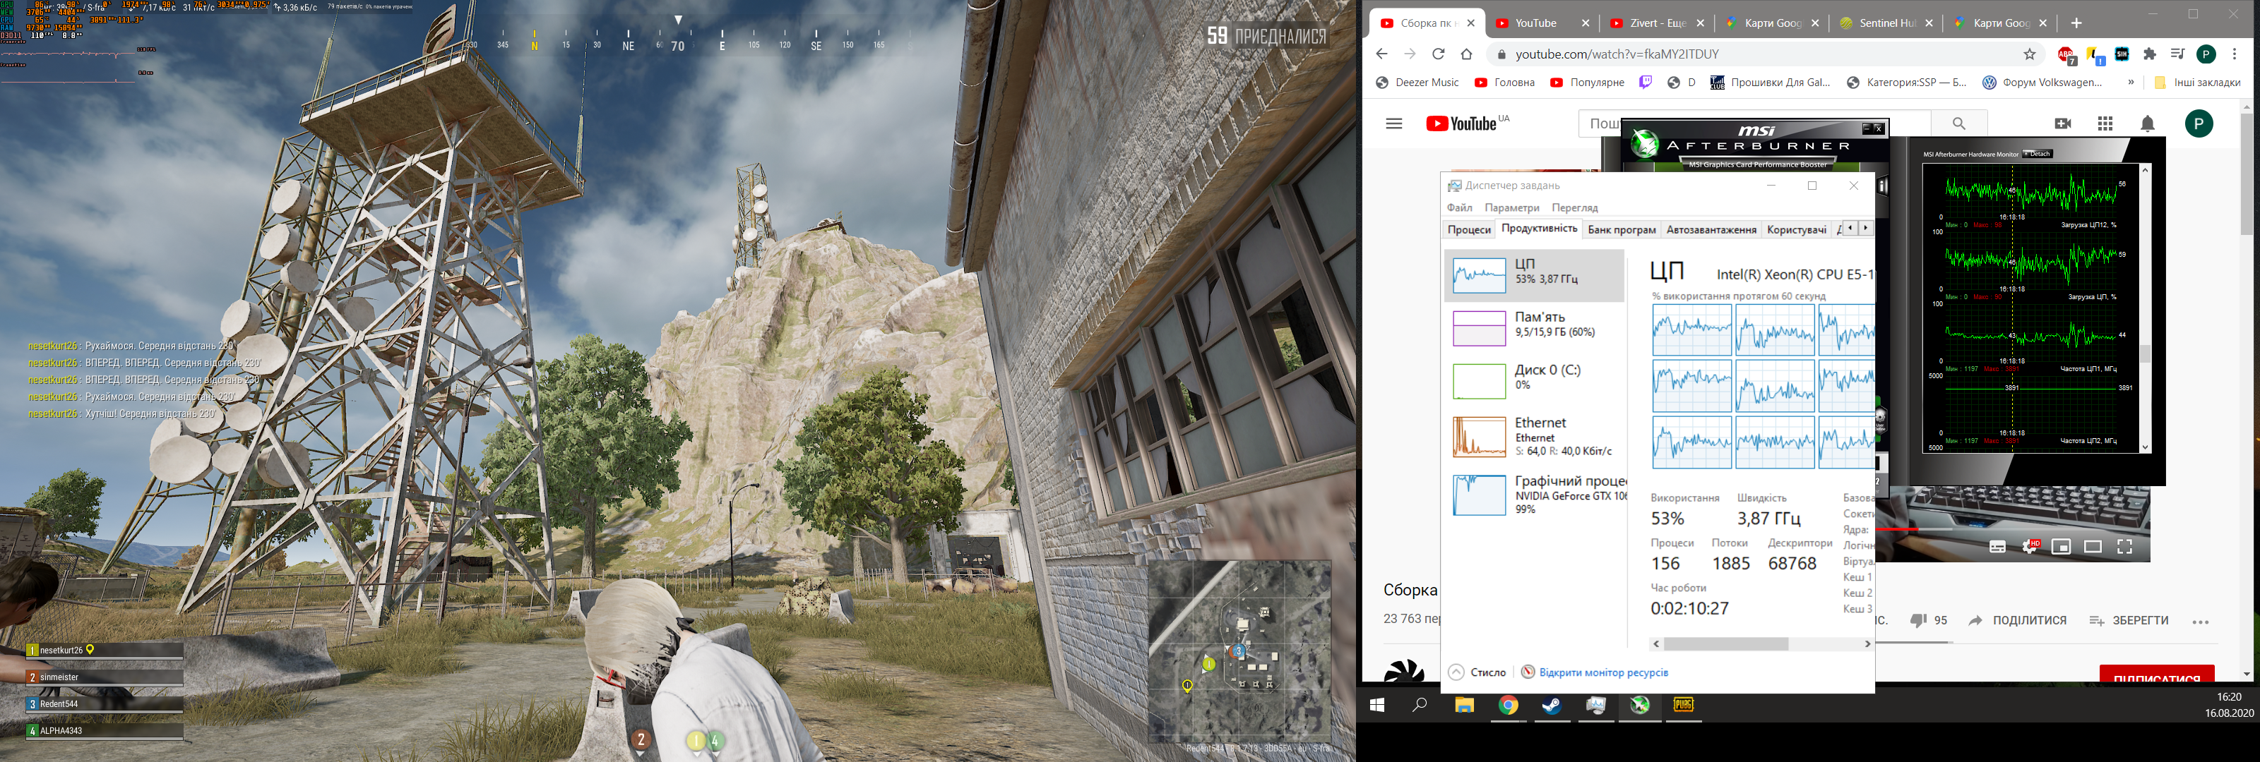The width and height of the screenshot is (2260, 762).
Task: Toggle theater mode in YouTube player
Action: [2093, 546]
